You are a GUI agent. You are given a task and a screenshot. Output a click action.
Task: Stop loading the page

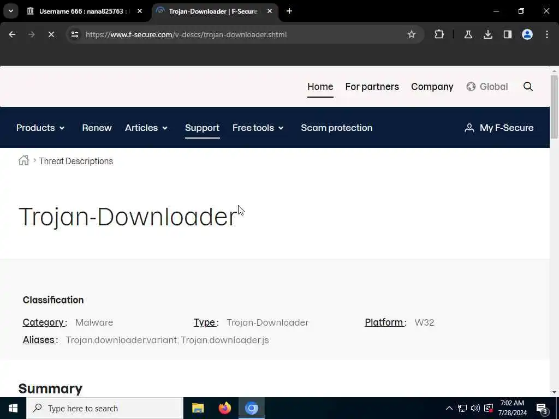coord(51,34)
